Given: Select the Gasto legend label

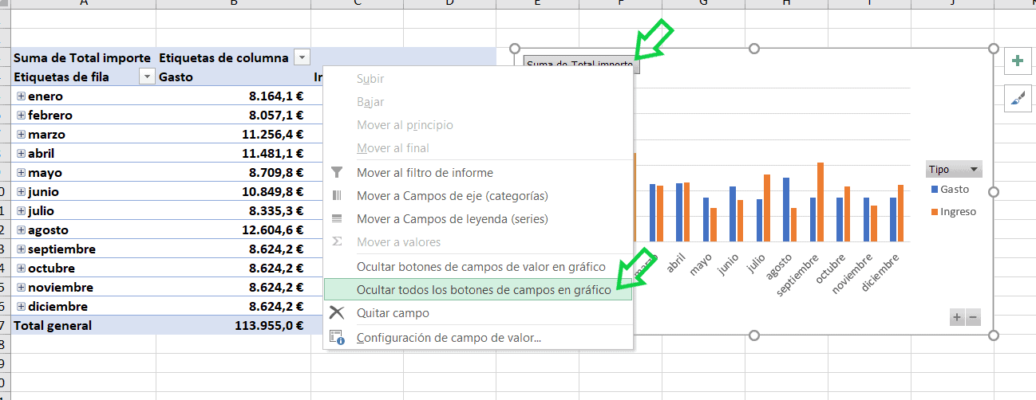Looking at the screenshot, I should click(955, 190).
